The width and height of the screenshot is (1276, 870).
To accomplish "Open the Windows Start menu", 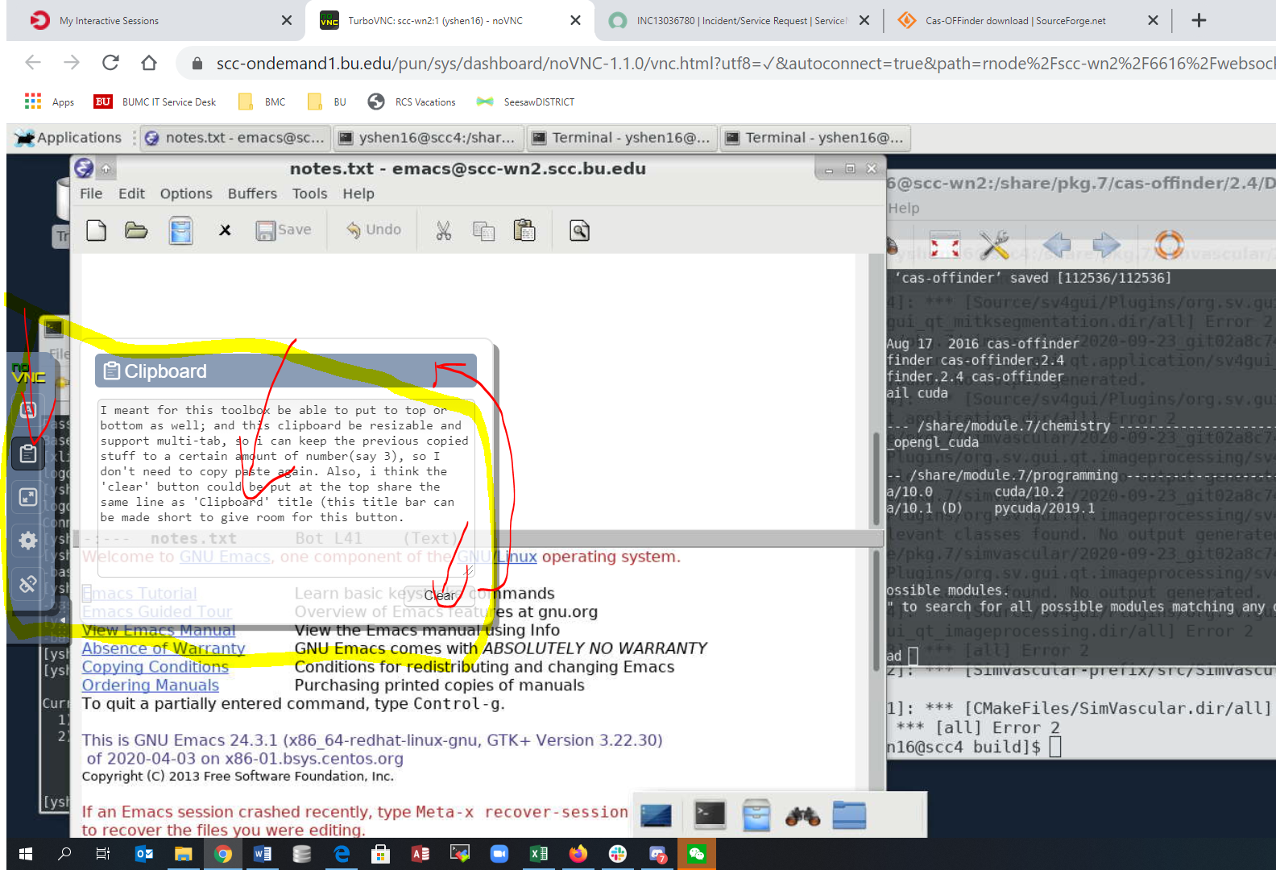I will pyautogui.click(x=26, y=854).
